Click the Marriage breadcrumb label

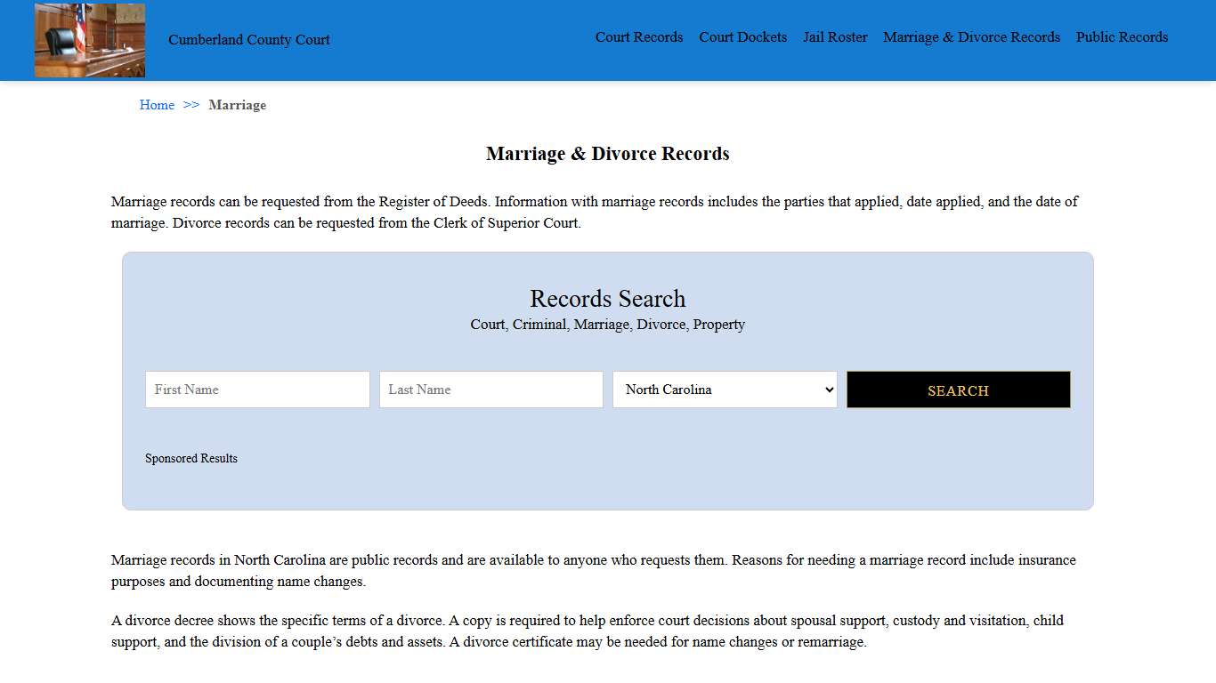click(x=237, y=105)
